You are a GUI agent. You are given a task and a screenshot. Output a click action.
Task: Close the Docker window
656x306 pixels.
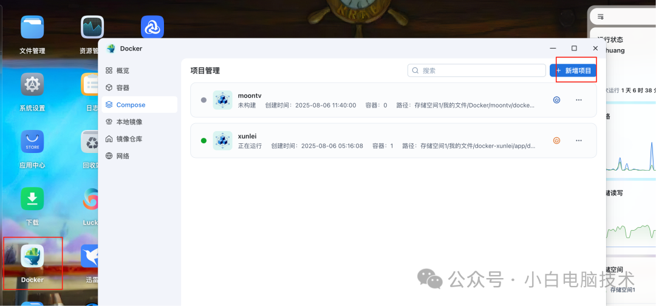(595, 49)
